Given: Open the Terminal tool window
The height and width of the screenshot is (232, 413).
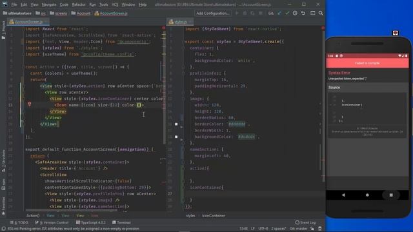Looking at the screenshot, I should [x=121, y=222].
